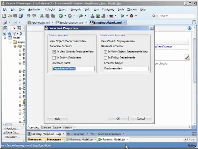Click Help in View Link Properties
Image resolution: width=198 pixels, height=149 pixels.
point(57,119)
